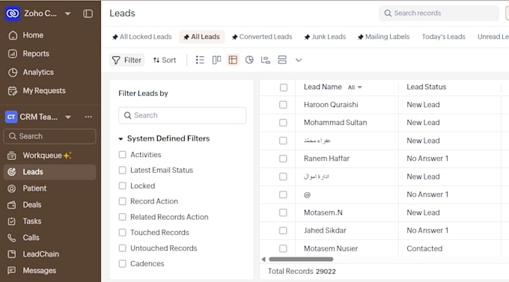Click the Lead Status column header
509x282 pixels.
pos(426,87)
